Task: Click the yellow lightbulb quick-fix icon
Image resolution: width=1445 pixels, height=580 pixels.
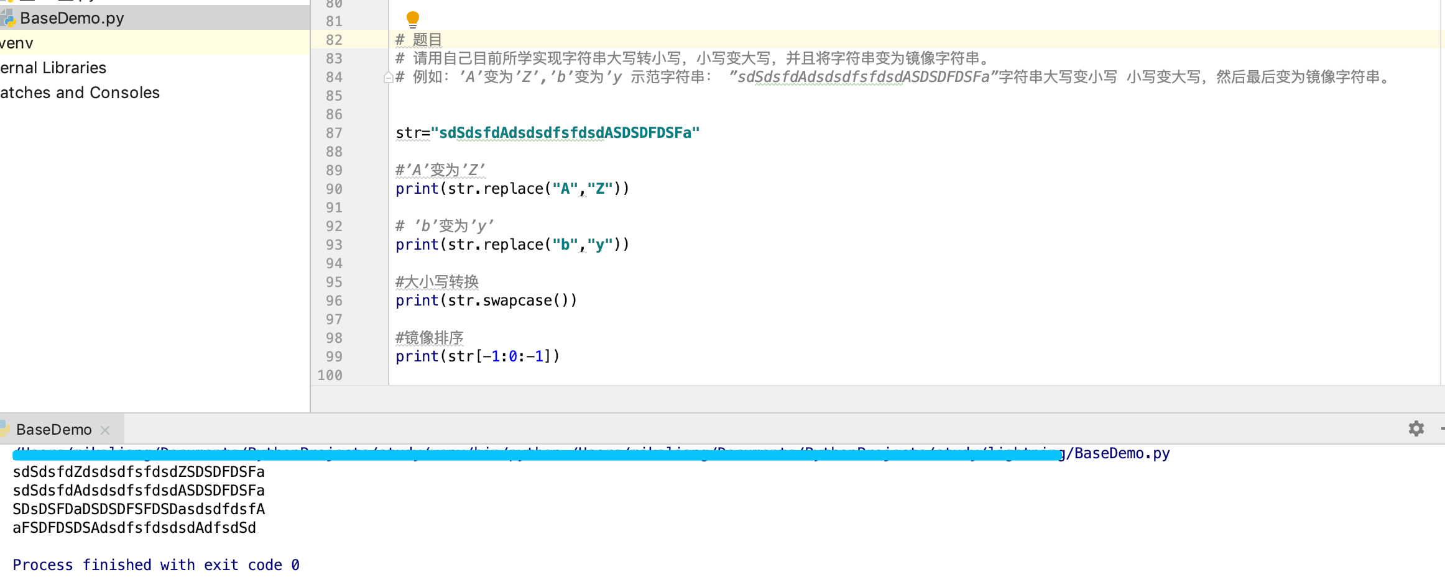Action: coord(412,19)
